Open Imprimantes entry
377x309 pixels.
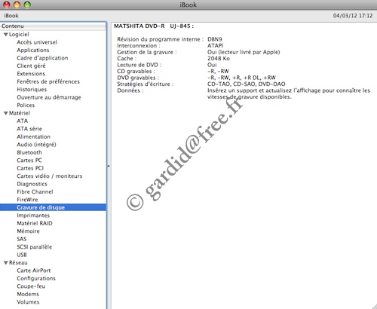[33, 216]
